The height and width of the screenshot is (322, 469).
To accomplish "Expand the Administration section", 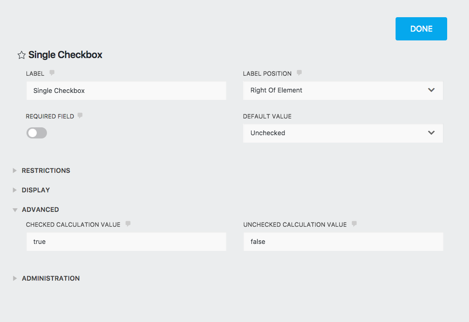I will pos(51,278).
